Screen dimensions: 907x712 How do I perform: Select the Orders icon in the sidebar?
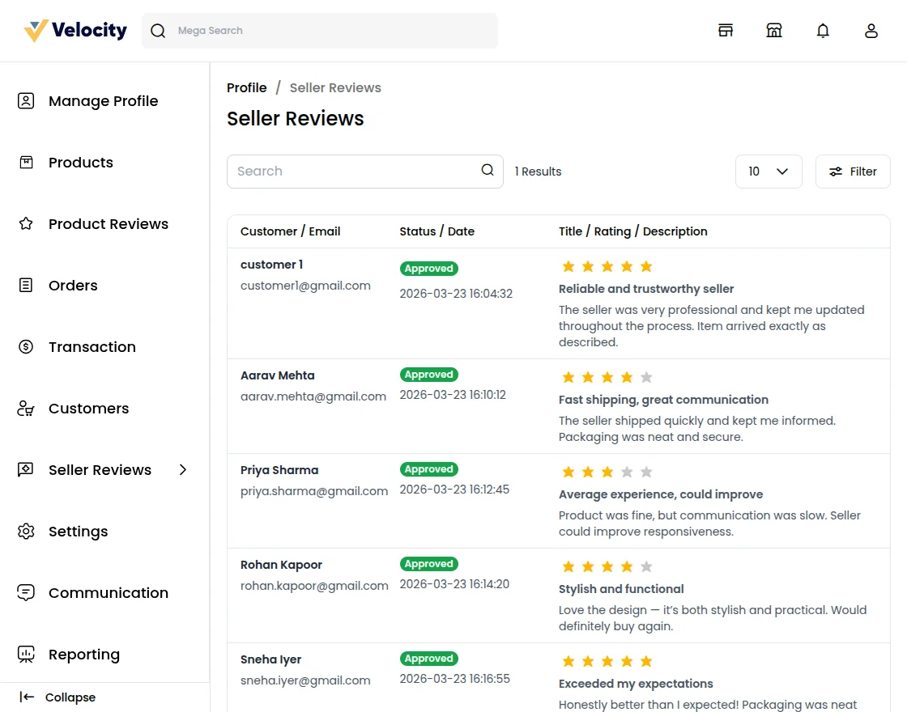pyautogui.click(x=25, y=285)
